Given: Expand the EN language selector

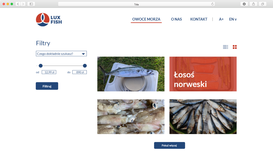Looking at the screenshot, I should click(233, 19).
